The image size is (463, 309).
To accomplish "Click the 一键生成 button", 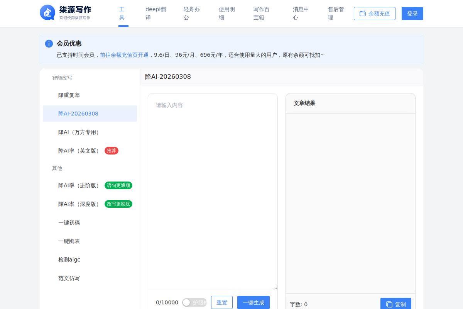I will point(253,302).
